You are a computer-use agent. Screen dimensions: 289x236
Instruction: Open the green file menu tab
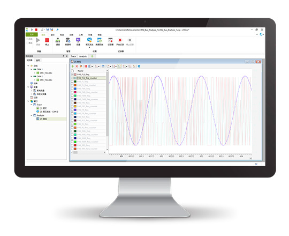pos(32,34)
